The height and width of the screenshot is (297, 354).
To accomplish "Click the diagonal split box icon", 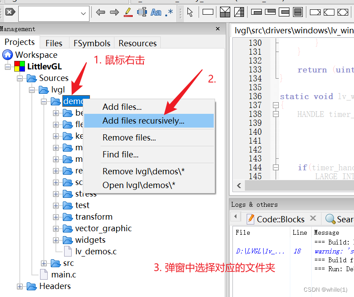I will click(x=239, y=12).
